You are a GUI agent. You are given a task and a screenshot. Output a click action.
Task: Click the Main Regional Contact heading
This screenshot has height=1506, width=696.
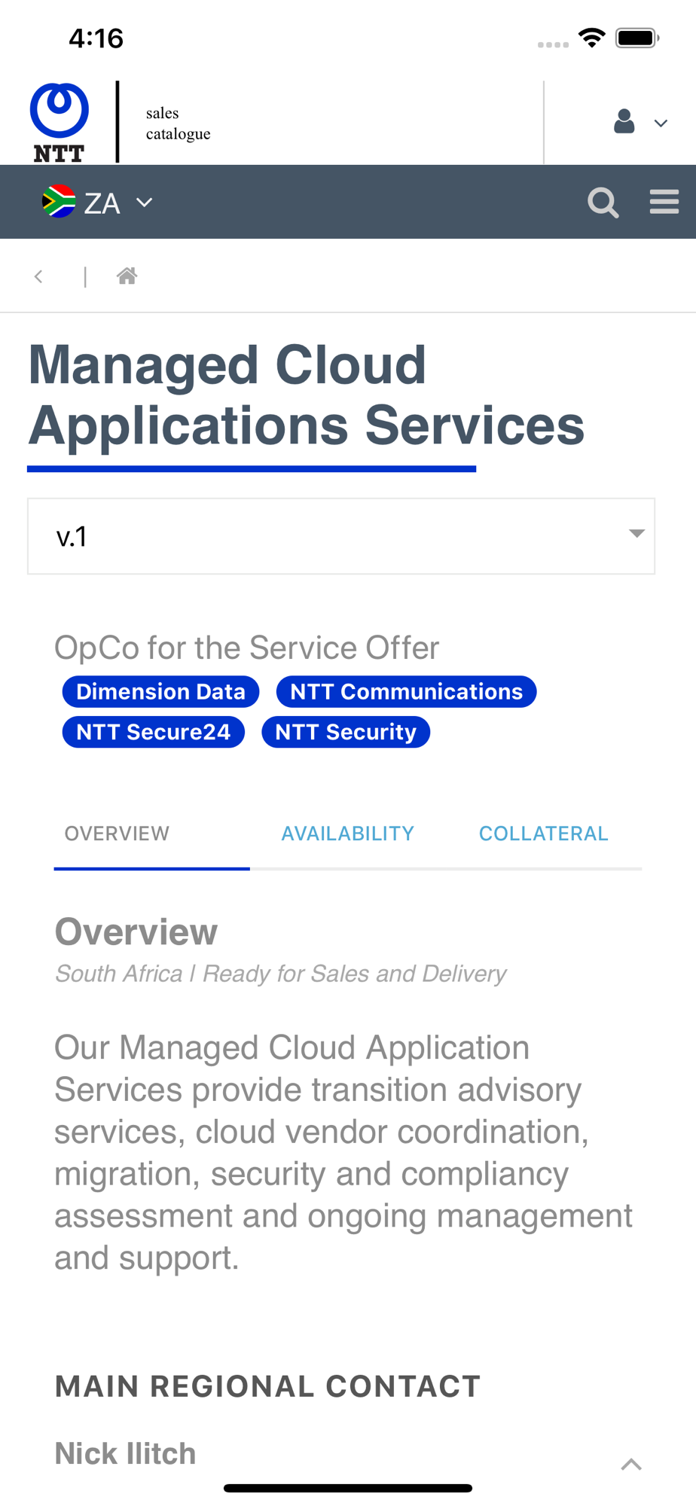267,1386
